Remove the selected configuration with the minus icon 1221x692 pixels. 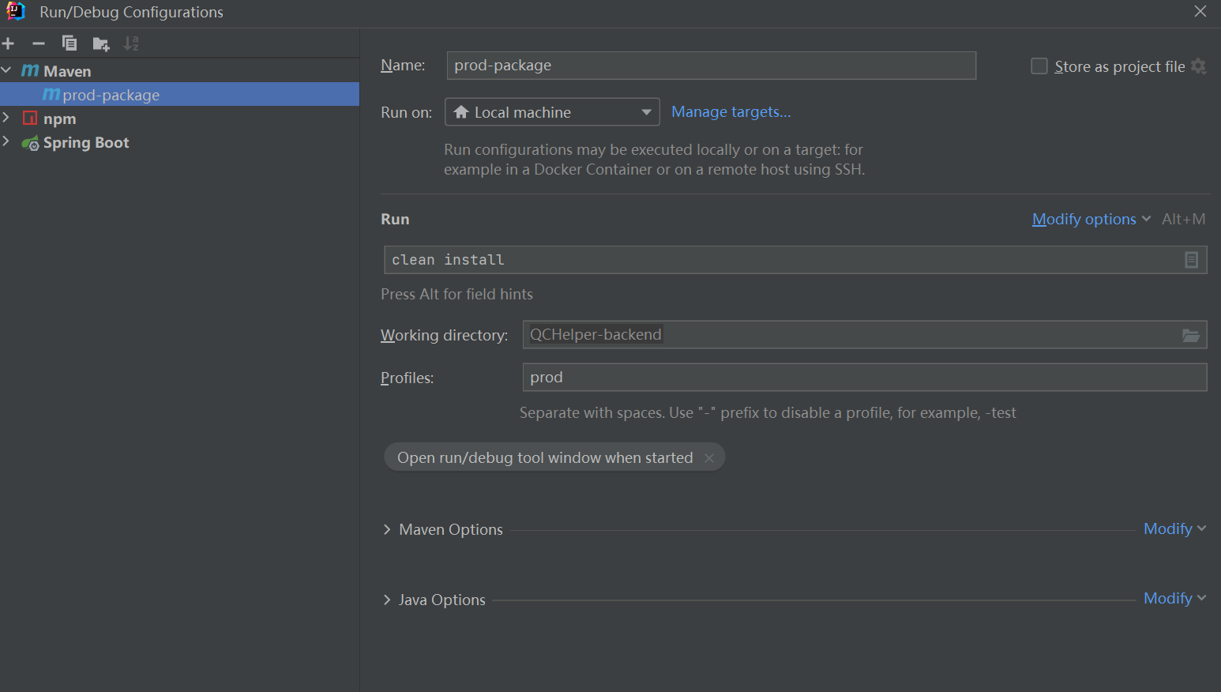[x=38, y=43]
